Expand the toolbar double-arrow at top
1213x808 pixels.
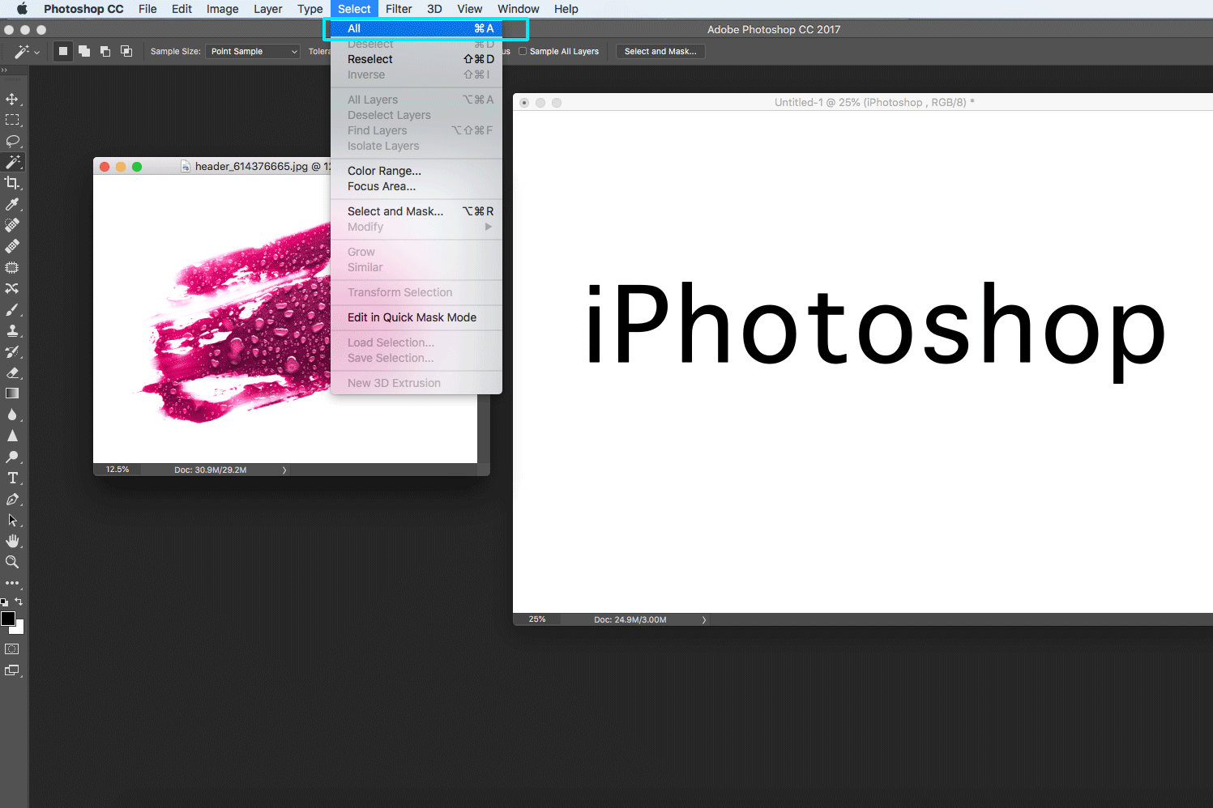pos(4,70)
